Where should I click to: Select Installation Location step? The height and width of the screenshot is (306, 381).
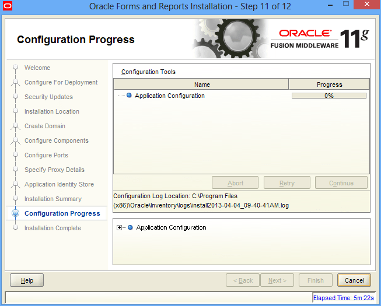tap(52, 111)
